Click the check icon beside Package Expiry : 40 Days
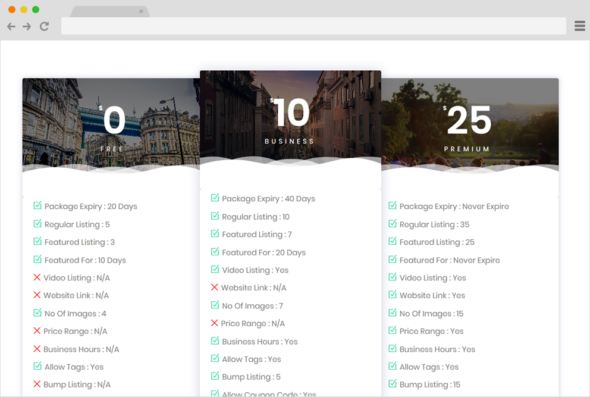The height and width of the screenshot is (397, 590). [215, 198]
